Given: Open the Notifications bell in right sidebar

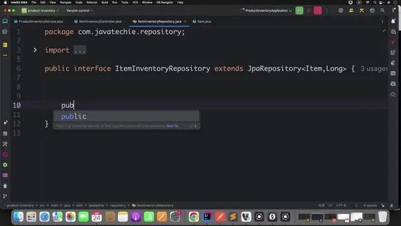Looking at the screenshot, I should pos(393,21).
